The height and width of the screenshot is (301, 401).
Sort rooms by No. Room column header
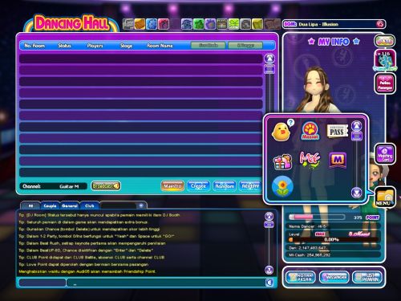[34, 46]
